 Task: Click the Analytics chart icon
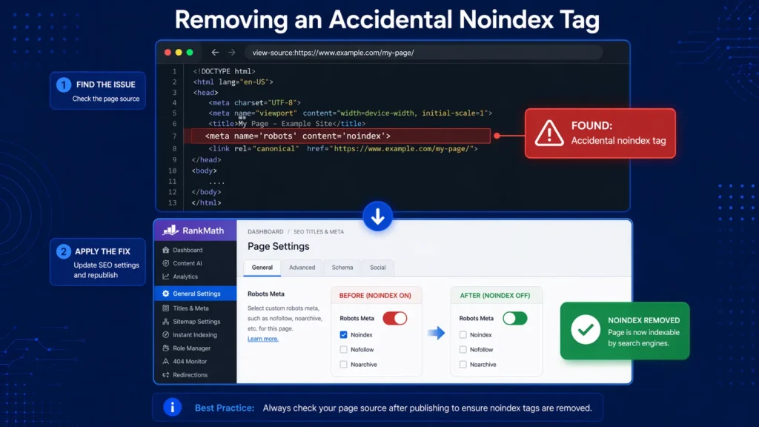point(166,277)
